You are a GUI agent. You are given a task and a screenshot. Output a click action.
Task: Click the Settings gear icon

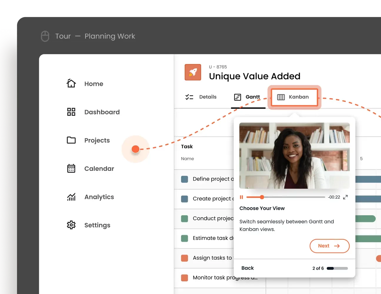71,225
